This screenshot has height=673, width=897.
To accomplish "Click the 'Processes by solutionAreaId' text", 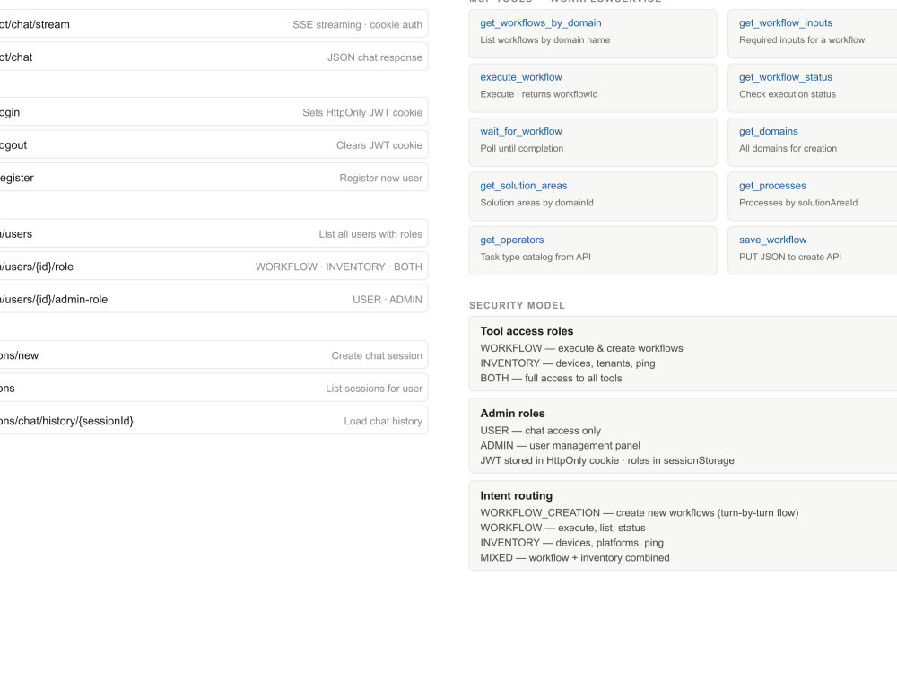I will coord(798,203).
